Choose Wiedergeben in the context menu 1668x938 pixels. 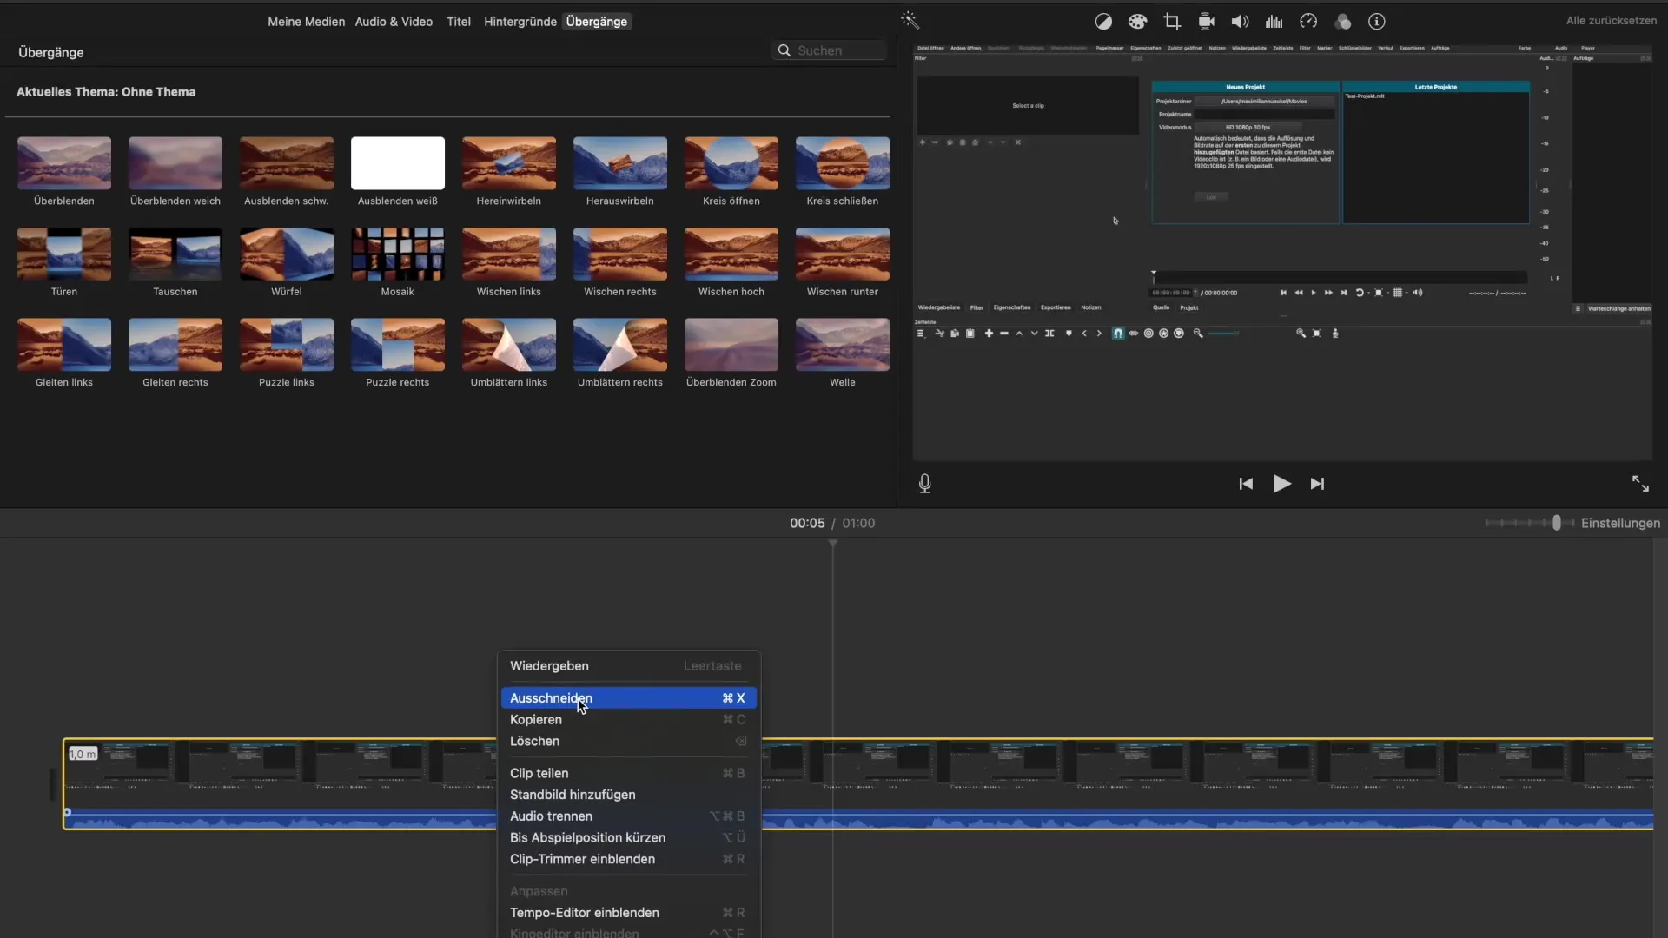(629, 666)
